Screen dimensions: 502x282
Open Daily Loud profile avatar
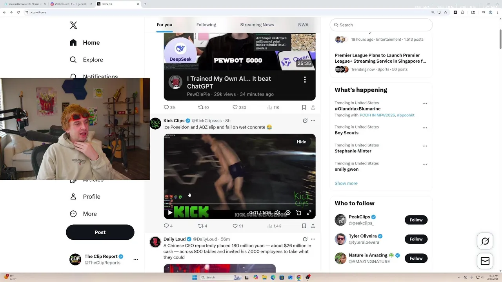coord(155,242)
